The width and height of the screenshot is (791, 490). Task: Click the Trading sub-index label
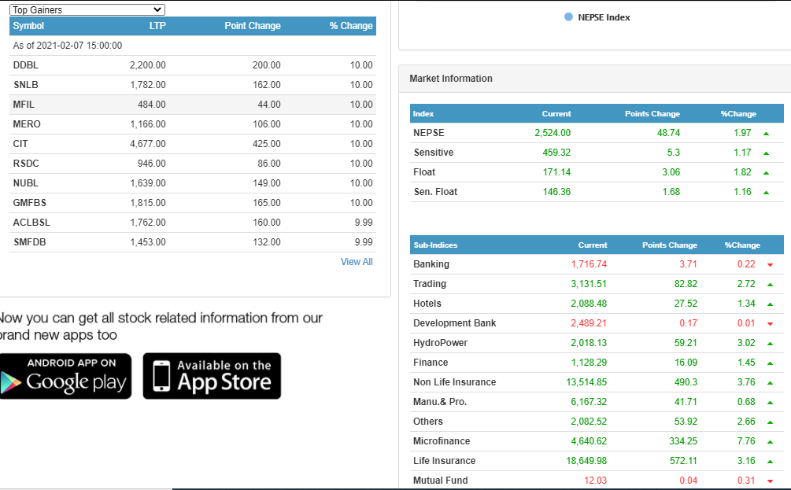(430, 283)
